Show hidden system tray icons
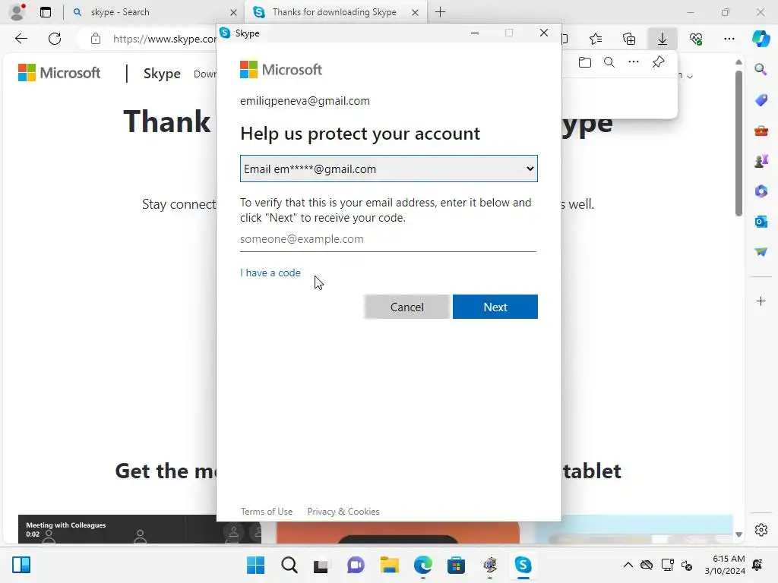This screenshot has width=778, height=583. click(628, 565)
